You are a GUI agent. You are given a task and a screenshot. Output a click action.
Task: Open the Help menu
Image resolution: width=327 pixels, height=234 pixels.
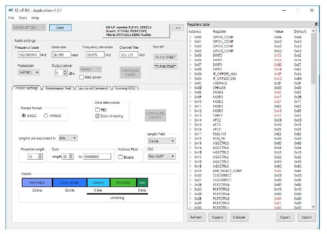pyautogui.click(x=35, y=18)
